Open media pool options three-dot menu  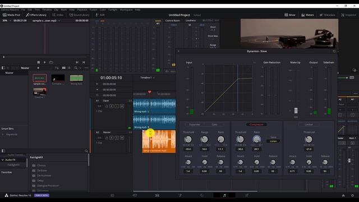tap(86, 68)
